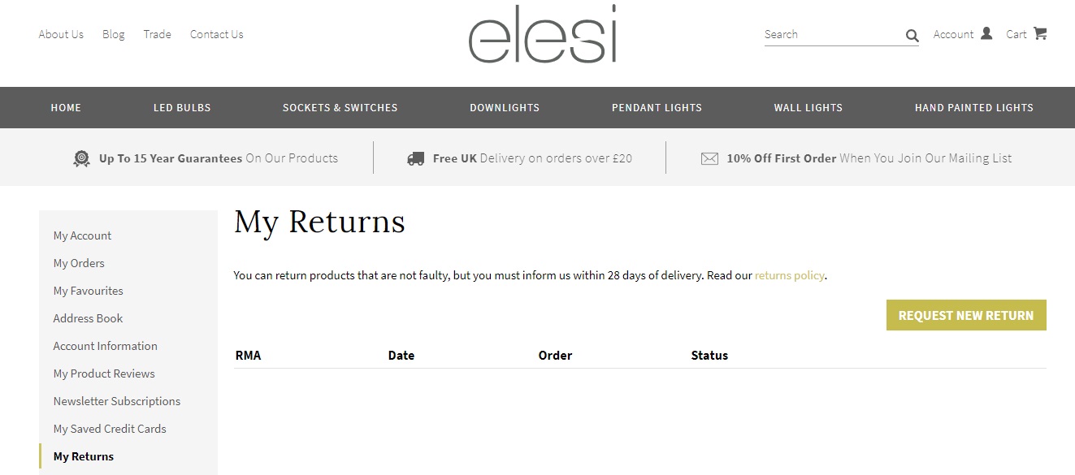Screen dimensions: 1075x475
Task: Click the search magnifier icon
Action: tap(912, 35)
